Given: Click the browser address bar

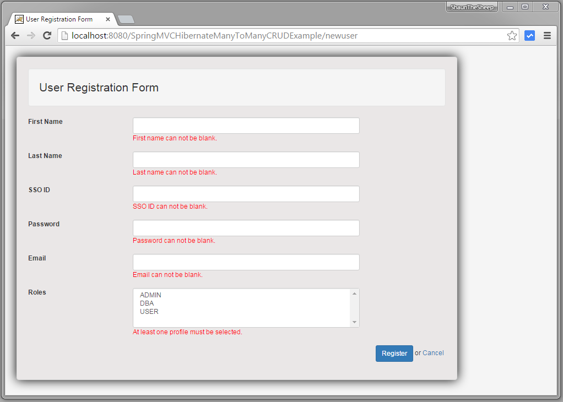Looking at the screenshot, I should coord(275,35).
